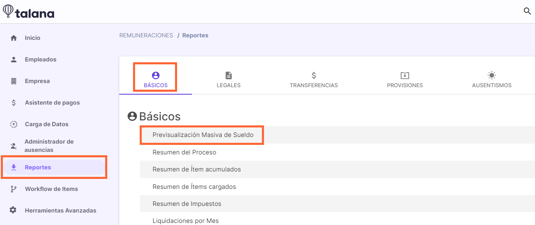Click the building icon beside Empresa
The width and height of the screenshot is (535, 225).
click(x=14, y=81)
